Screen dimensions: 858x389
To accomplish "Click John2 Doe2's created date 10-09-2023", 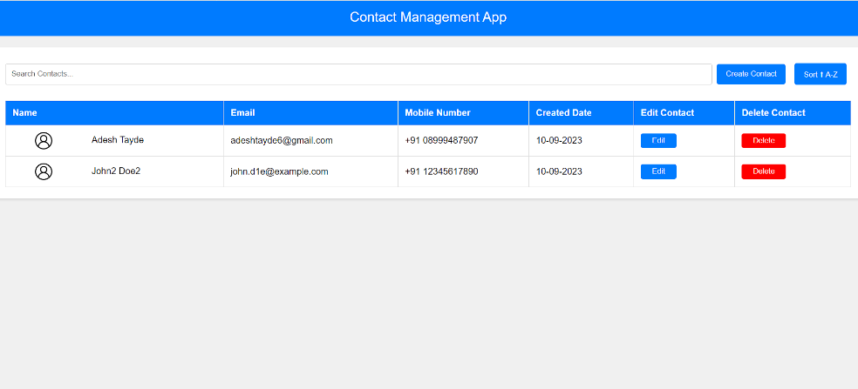I will (x=559, y=171).
